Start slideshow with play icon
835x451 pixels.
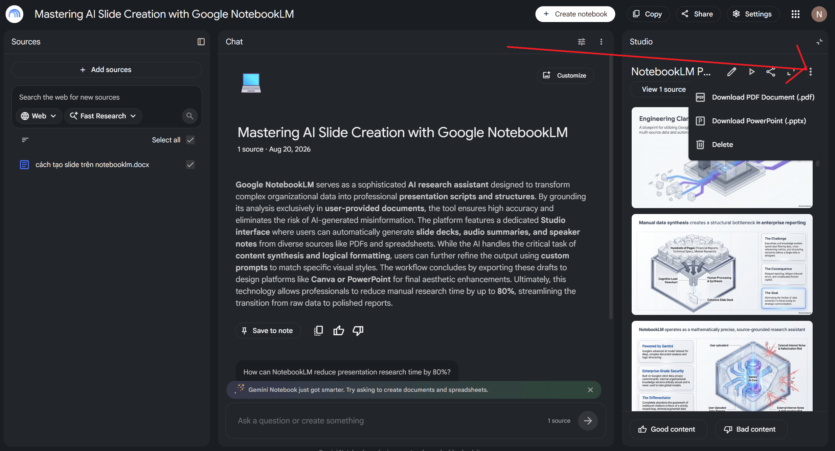coord(752,72)
